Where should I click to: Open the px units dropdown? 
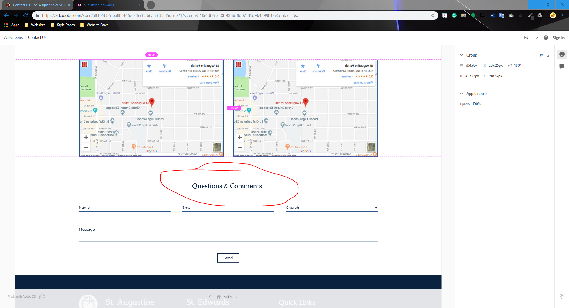pyautogui.click(x=544, y=55)
